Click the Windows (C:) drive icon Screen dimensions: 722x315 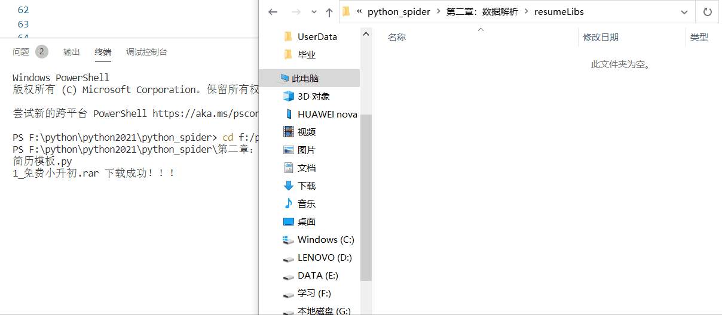289,239
